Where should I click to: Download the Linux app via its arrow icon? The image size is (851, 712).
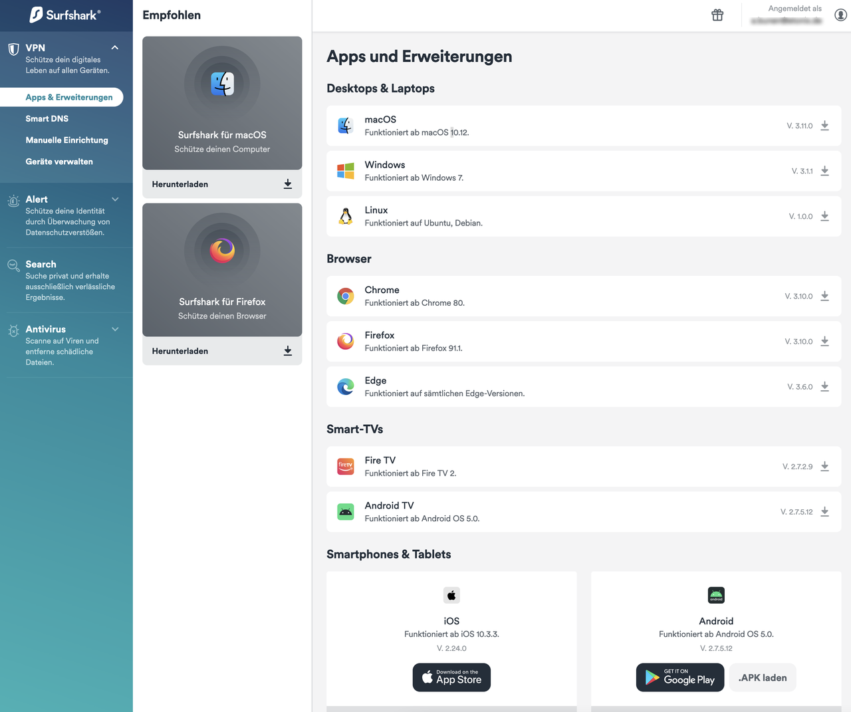824,216
